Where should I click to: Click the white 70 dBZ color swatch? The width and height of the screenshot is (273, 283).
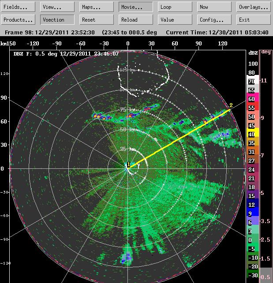click(x=253, y=79)
